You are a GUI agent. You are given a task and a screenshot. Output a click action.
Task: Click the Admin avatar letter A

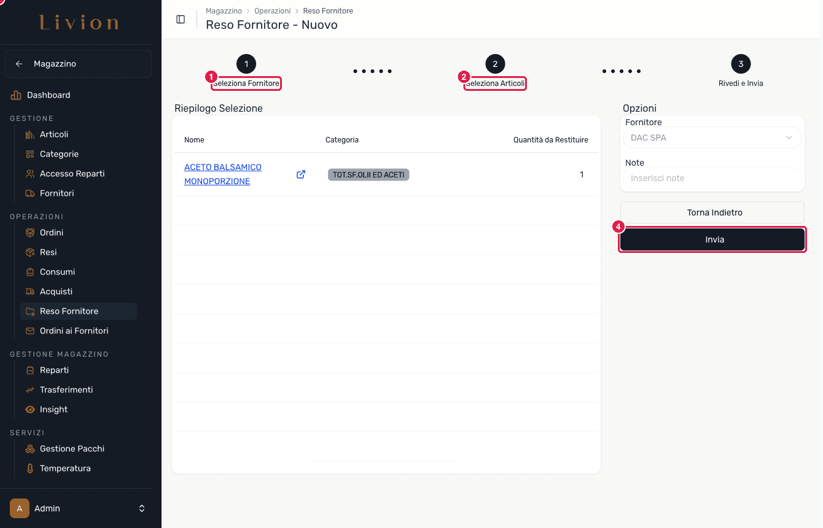coord(20,508)
